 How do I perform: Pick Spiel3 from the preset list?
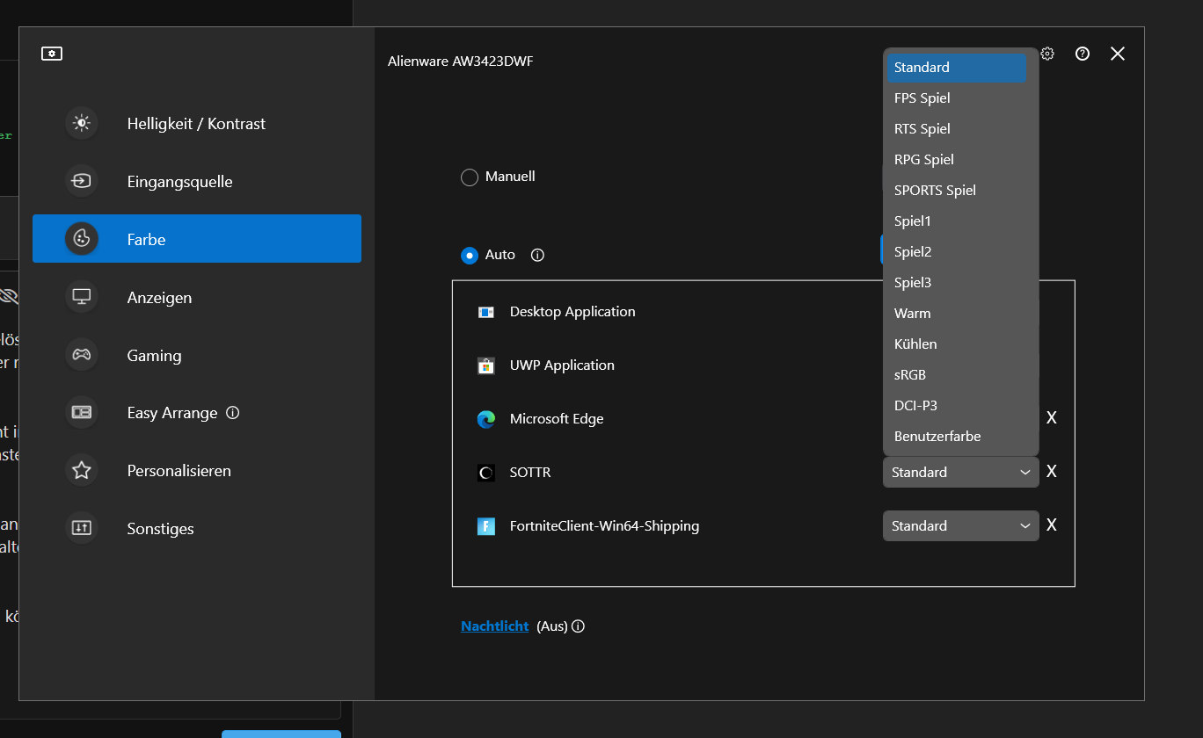[x=957, y=283]
